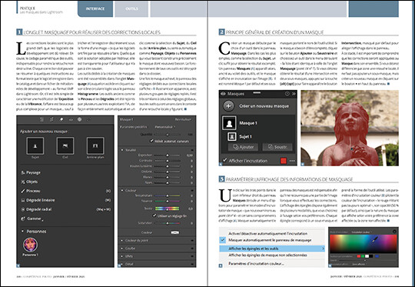Image resolution: width=415 pixels, height=287 pixels.
Task: Click the Masque 1 label
Action: [x=248, y=123]
